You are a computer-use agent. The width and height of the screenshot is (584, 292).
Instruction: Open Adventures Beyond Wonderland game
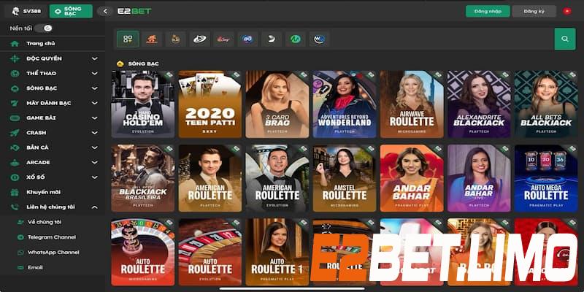(x=345, y=104)
